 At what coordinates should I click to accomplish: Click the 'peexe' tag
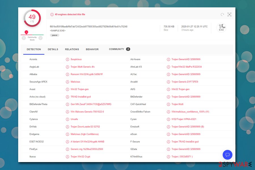click(54, 35)
